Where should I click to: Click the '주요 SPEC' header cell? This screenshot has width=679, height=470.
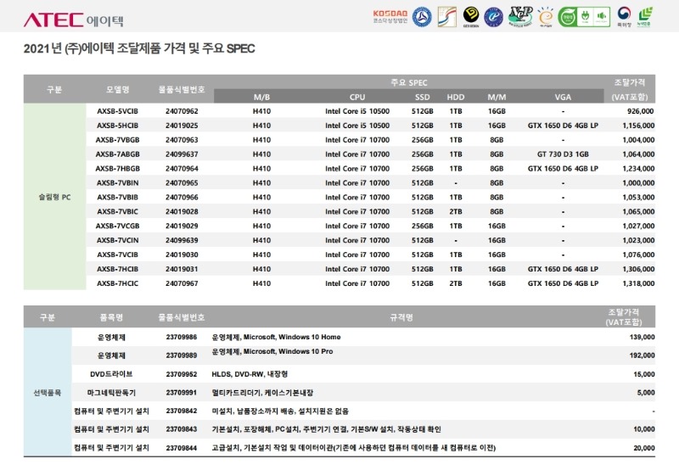409,82
